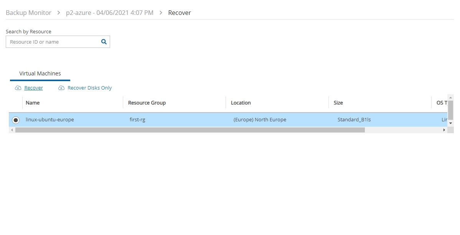The height and width of the screenshot is (235, 460).
Task: Select the linux-ubuntu-europe radio button
Action: coord(16,120)
